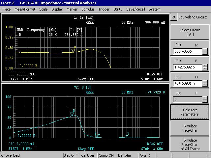This screenshot has height=158, width=211.
Task: Decrease L1 value with down arrow
Action: click(x=205, y=85)
